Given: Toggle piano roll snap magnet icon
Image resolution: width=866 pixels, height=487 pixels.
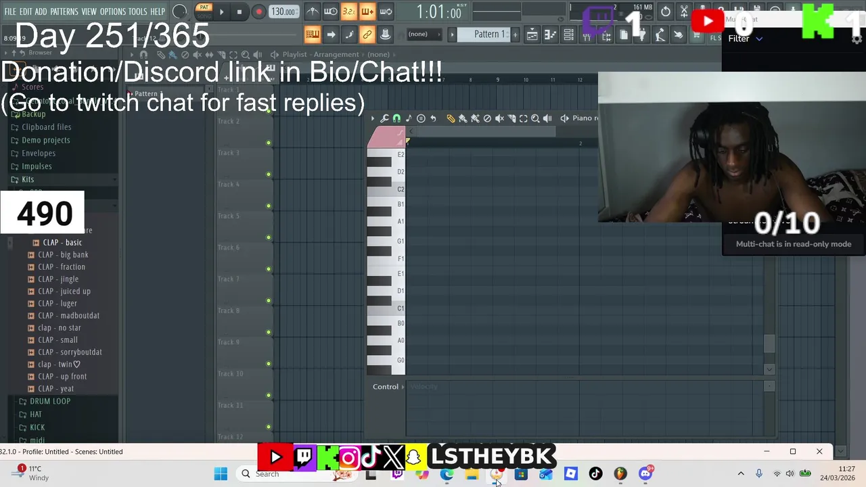Looking at the screenshot, I should coord(396,118).
